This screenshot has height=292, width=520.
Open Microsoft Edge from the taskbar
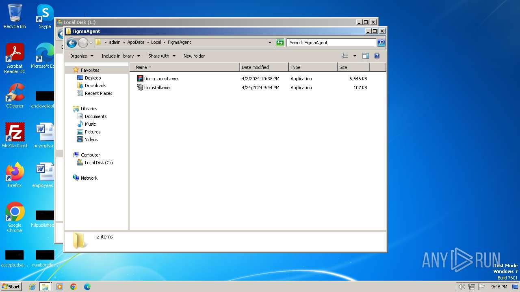click(x=87, y=287)
